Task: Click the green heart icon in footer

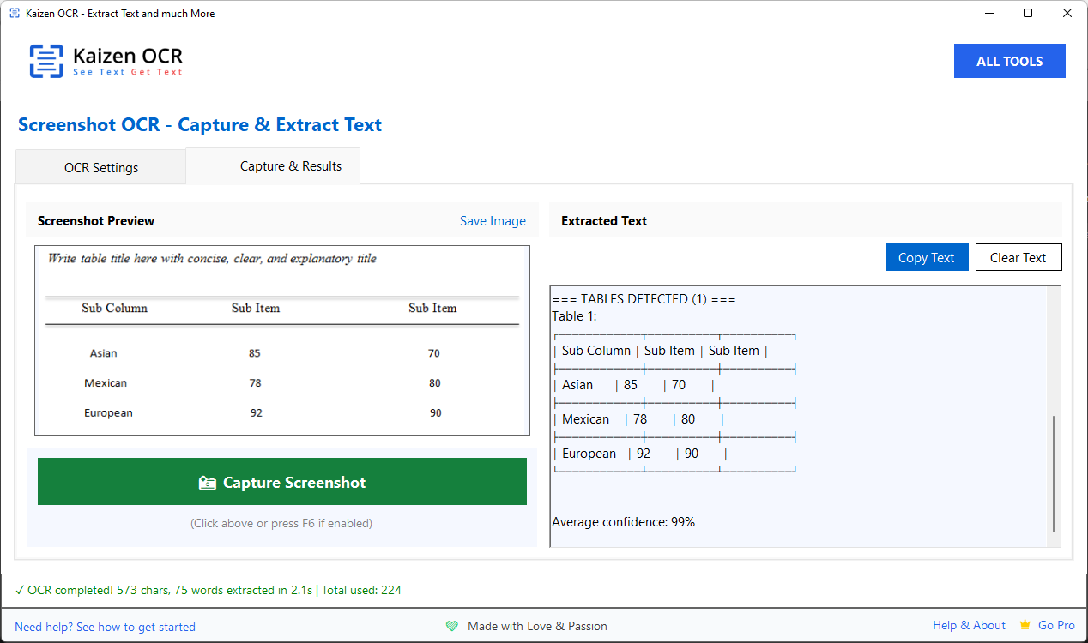Action: (452, 626)
